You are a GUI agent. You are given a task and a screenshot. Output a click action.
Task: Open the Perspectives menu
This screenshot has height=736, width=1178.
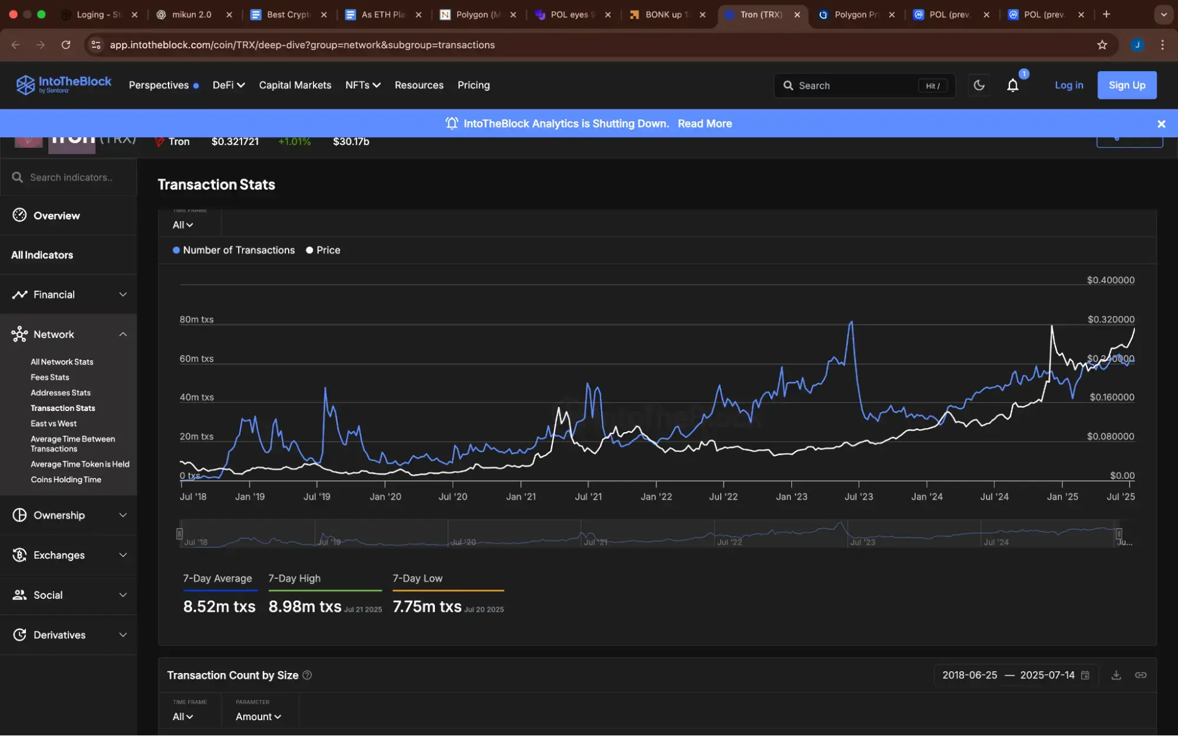[x=164, y=85]
